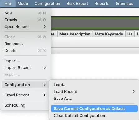
Task: Expand the Import Recent submenu
Action: coord(25,68)
